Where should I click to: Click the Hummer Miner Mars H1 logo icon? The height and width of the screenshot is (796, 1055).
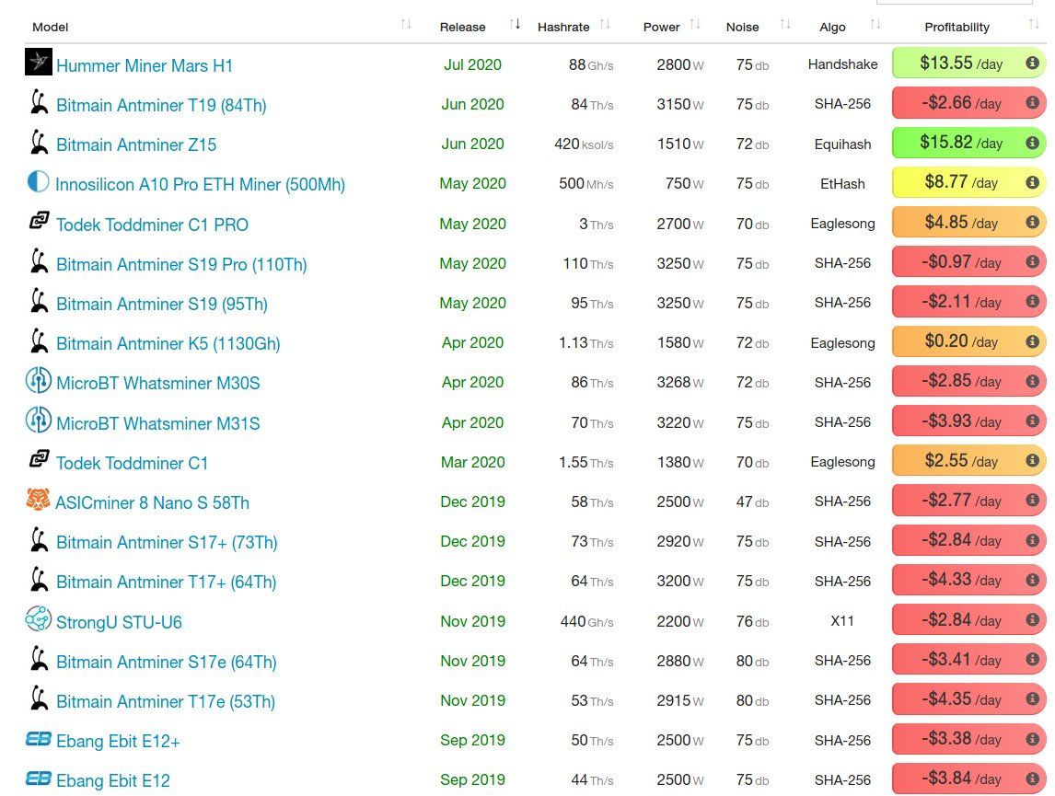point(38,63)
